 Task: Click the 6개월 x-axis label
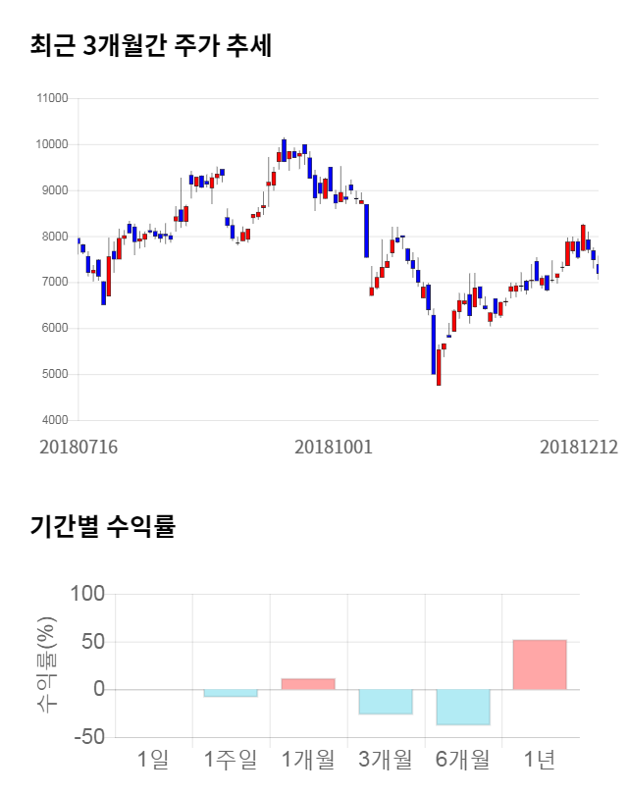click(462, 759)
